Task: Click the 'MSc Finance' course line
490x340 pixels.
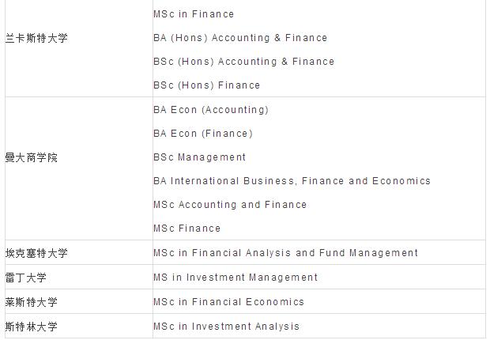Action: click(187, 229)
